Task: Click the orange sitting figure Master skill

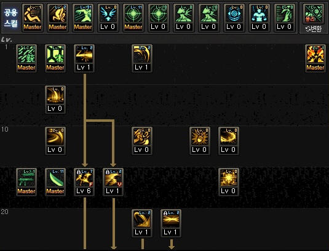Action: (33, 18)
